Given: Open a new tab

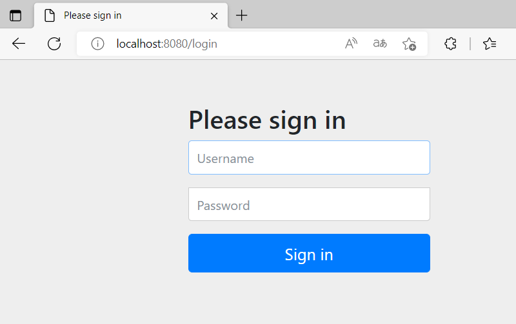Looking at the screenshot, I should [241, 15].
